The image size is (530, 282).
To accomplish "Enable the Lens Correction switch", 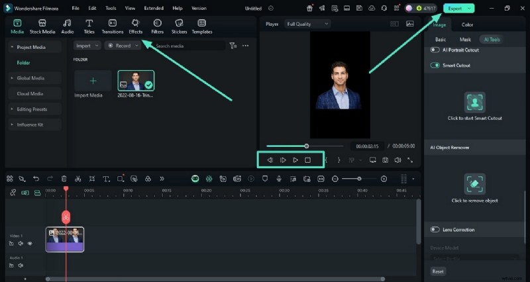I will (435, 230).
